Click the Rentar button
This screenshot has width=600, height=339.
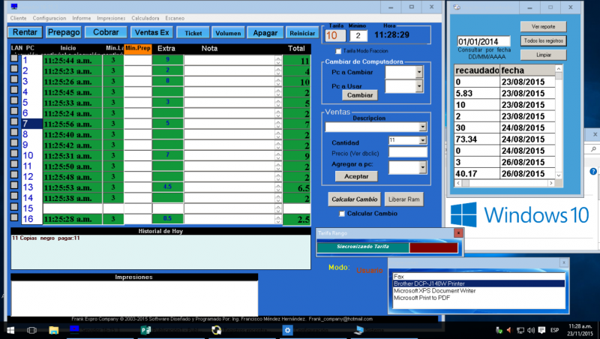[25, 32]
